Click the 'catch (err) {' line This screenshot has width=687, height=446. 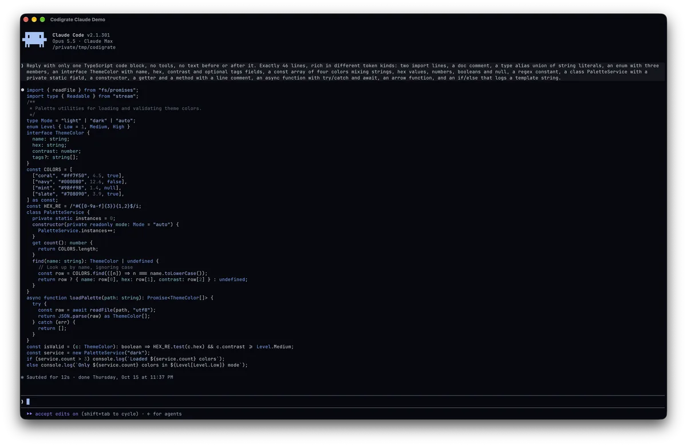[x=54, y=322]
